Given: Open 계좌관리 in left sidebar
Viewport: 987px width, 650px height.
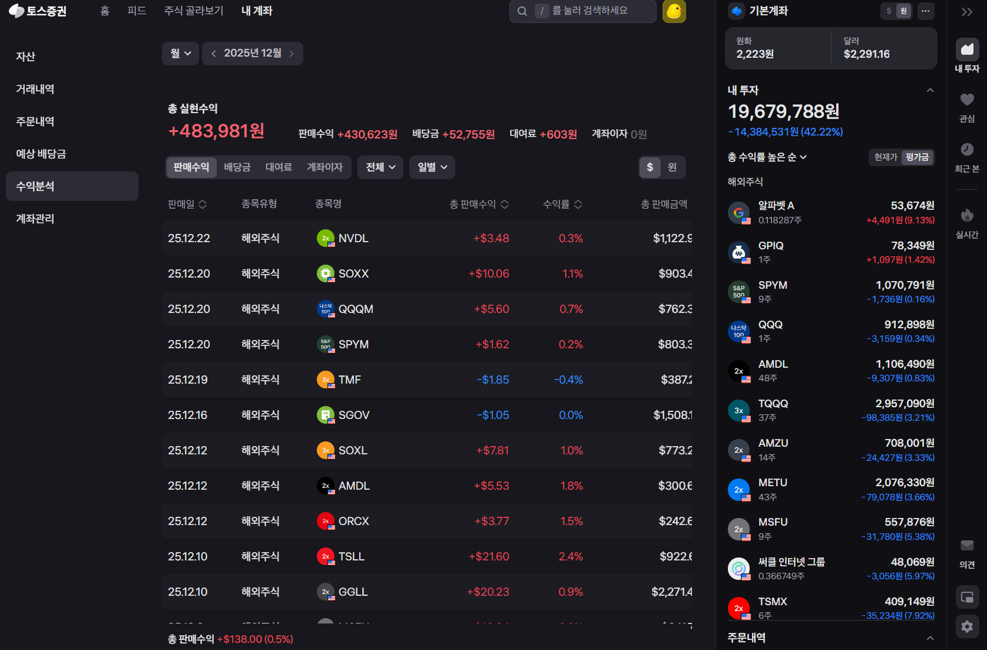Looking at the screenshot, I should pyautogui.click(x=72, y=219).
